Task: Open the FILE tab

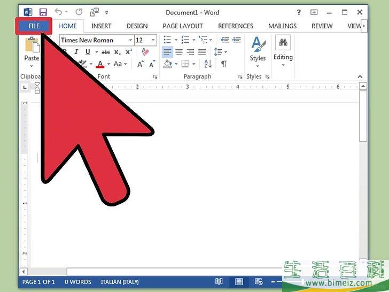Action: pos(34,26)
